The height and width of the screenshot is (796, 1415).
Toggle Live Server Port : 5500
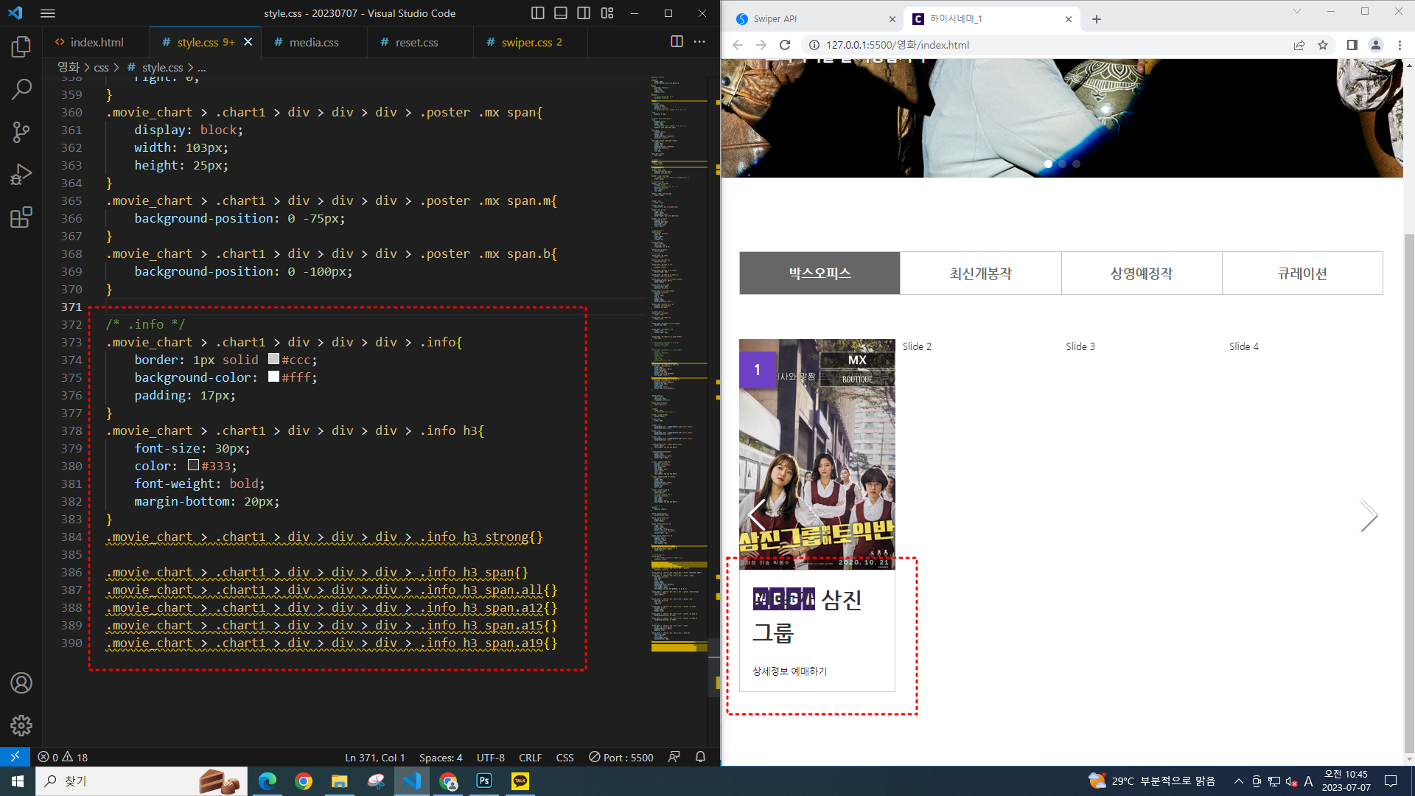point(621,757)
